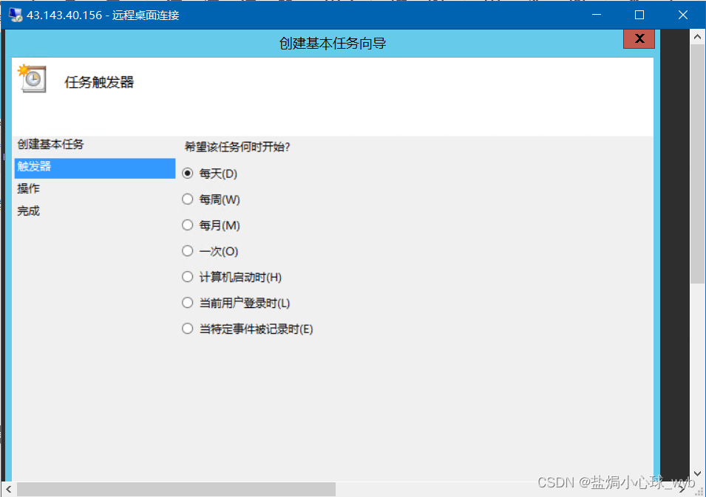The image size is (706, 497).
Task: Click the vertical scrollbar down arrow
Action: (697, 473)
